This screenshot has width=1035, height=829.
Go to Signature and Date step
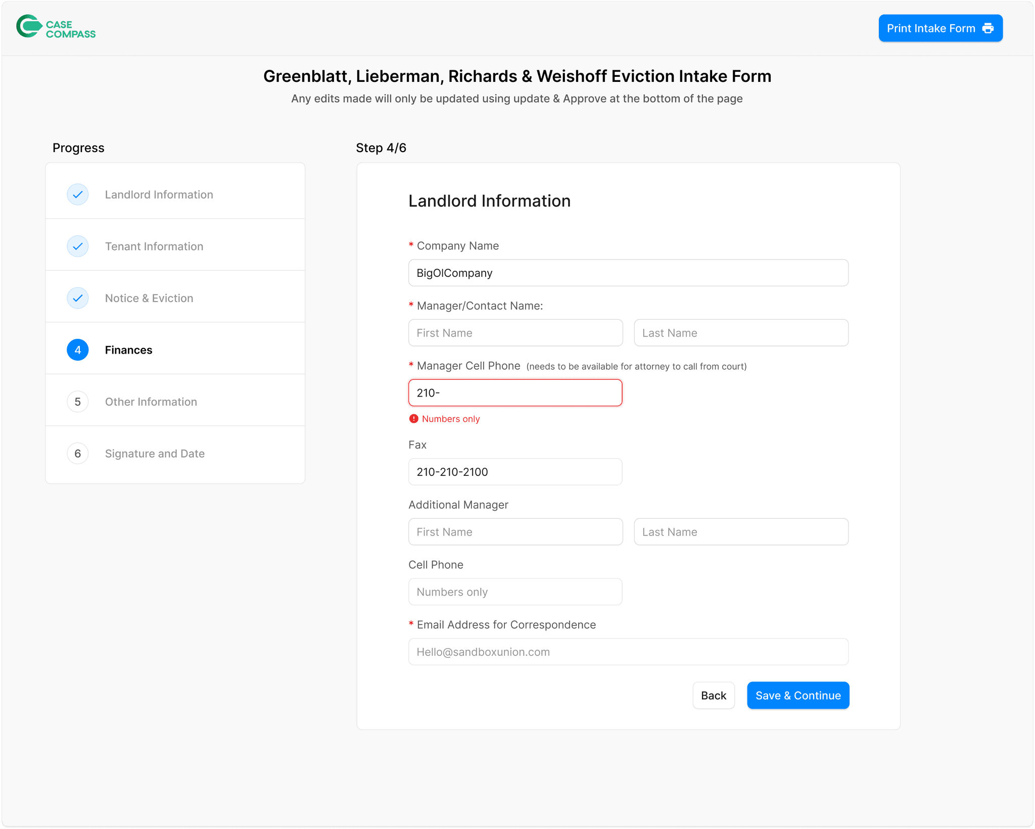[155, 454]
